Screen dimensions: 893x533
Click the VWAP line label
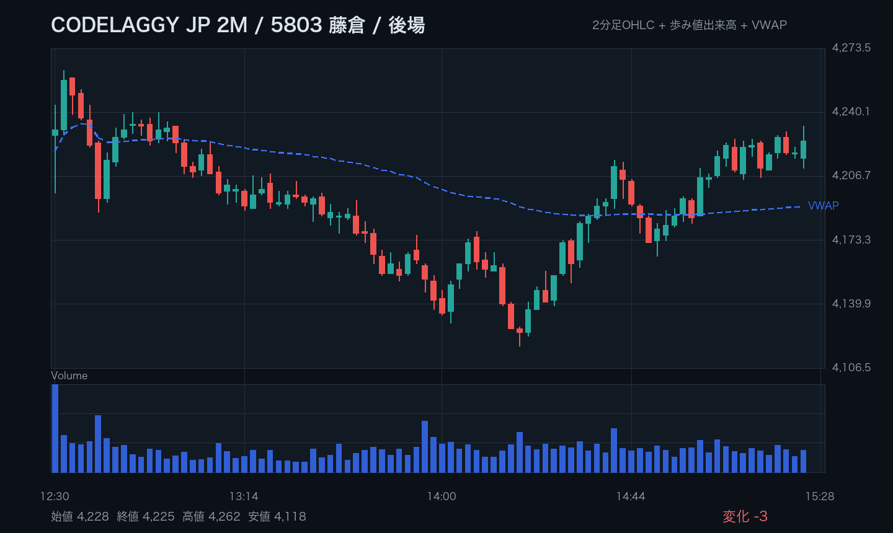pyautogui.click(x=823, y=206)
